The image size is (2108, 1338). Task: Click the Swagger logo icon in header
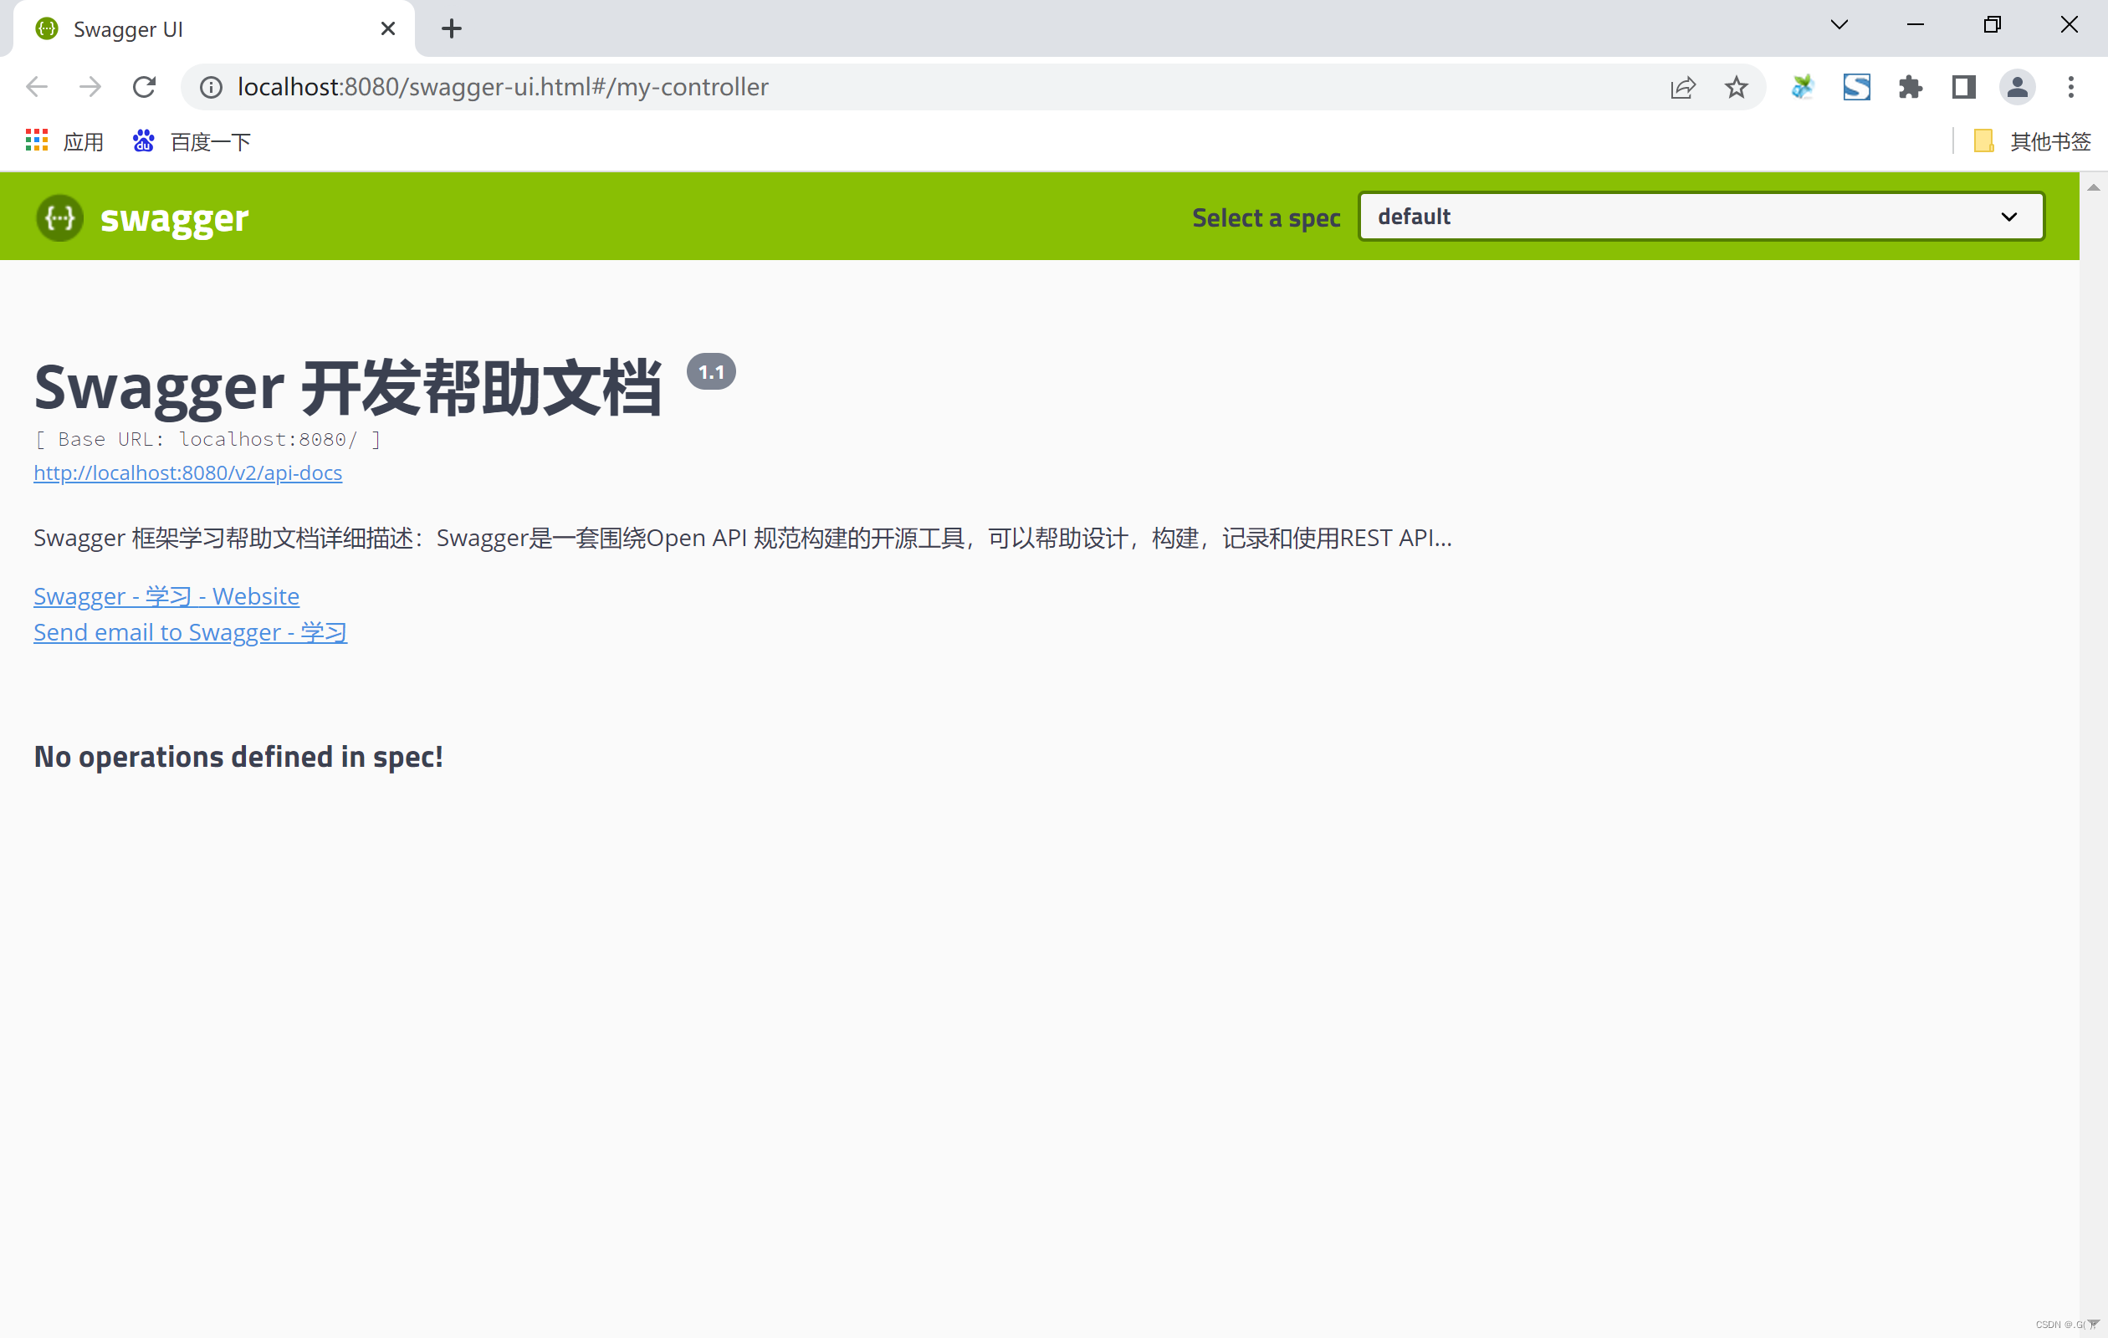59,217
